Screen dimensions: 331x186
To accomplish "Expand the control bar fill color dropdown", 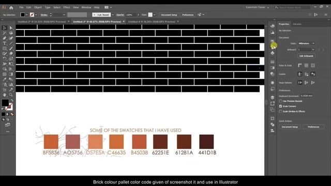I will (26, 15).
